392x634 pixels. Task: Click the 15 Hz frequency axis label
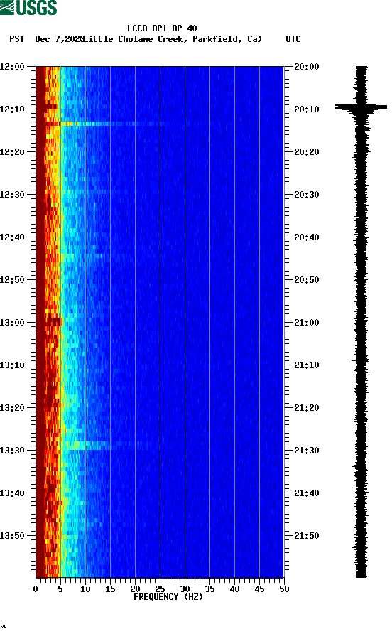110,589
